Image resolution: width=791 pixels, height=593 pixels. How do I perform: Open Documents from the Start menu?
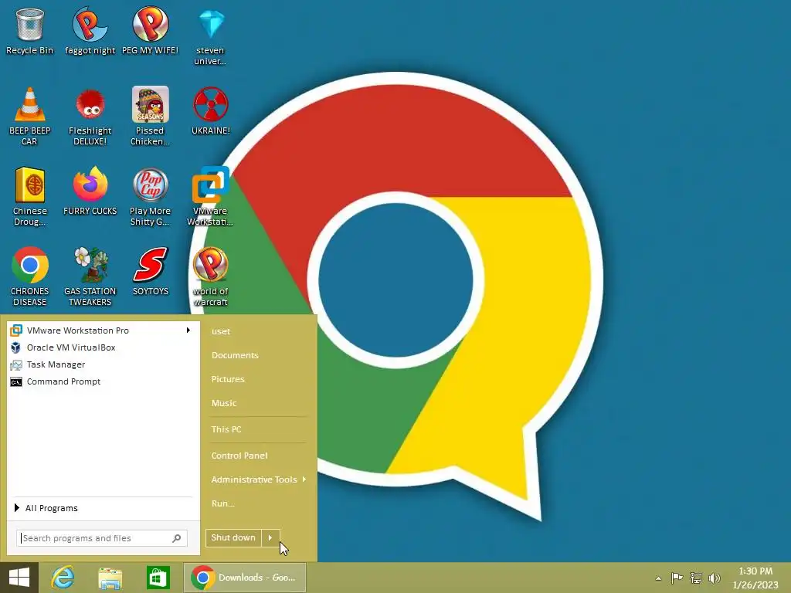(x=235, y=355)
